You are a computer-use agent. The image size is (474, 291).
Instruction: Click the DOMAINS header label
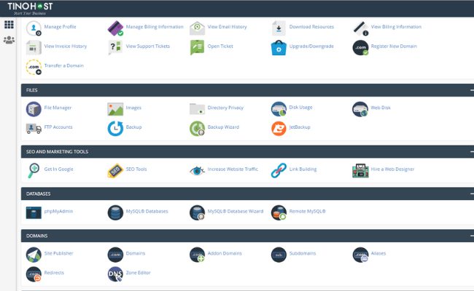[x=37, y=236]
